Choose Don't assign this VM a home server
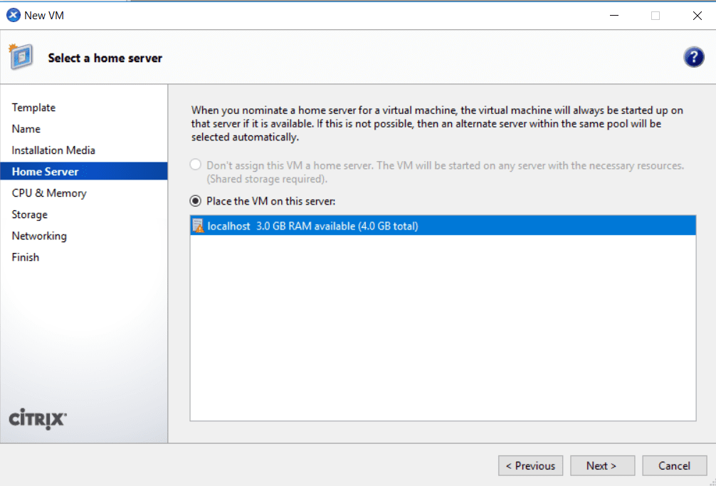The image size is (716, 486). (x=195, y=164)
